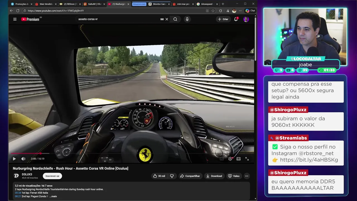This screenshot has height=201, width=357.
Task: Mute the video volume
Action: pos(23,159)
